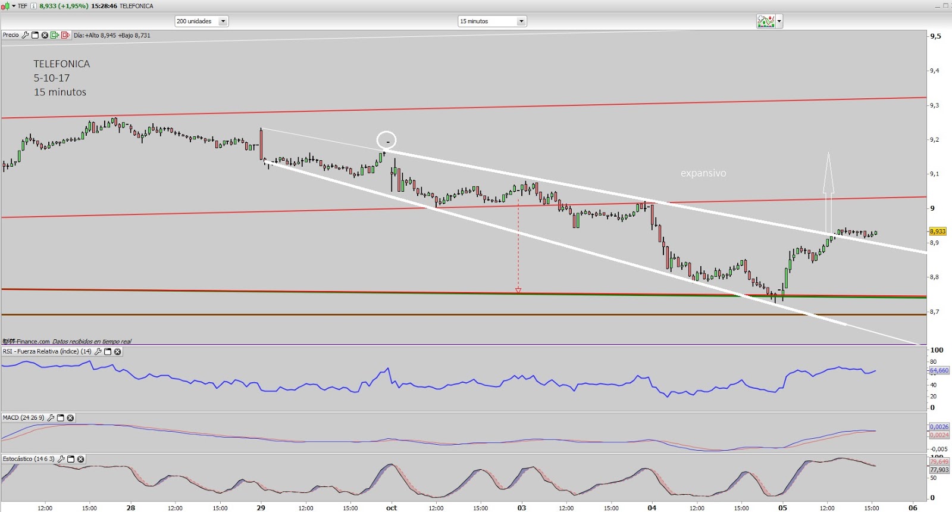Maximize the MACD panel
The image size is (952, 512).
tap(60, 418)
